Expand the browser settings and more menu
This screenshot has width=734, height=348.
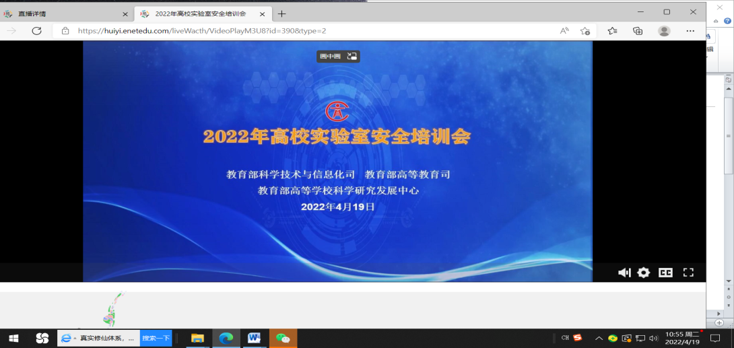point(690,31)
